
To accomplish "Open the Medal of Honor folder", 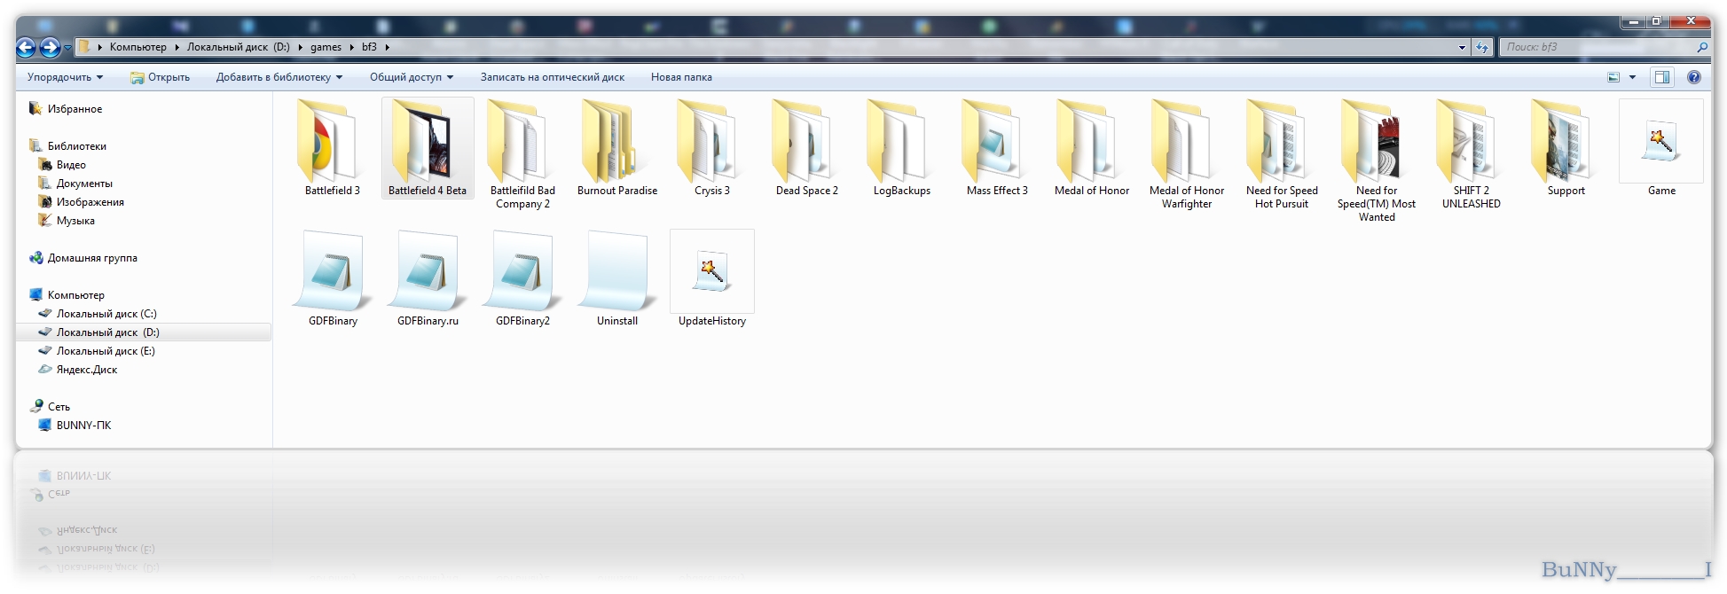I will (x=1092, y=148).
